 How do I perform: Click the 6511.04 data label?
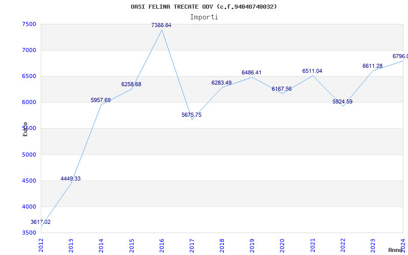312,71
